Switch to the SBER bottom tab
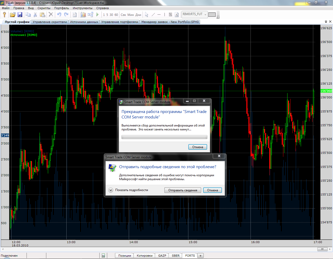 tap(176, 256)
